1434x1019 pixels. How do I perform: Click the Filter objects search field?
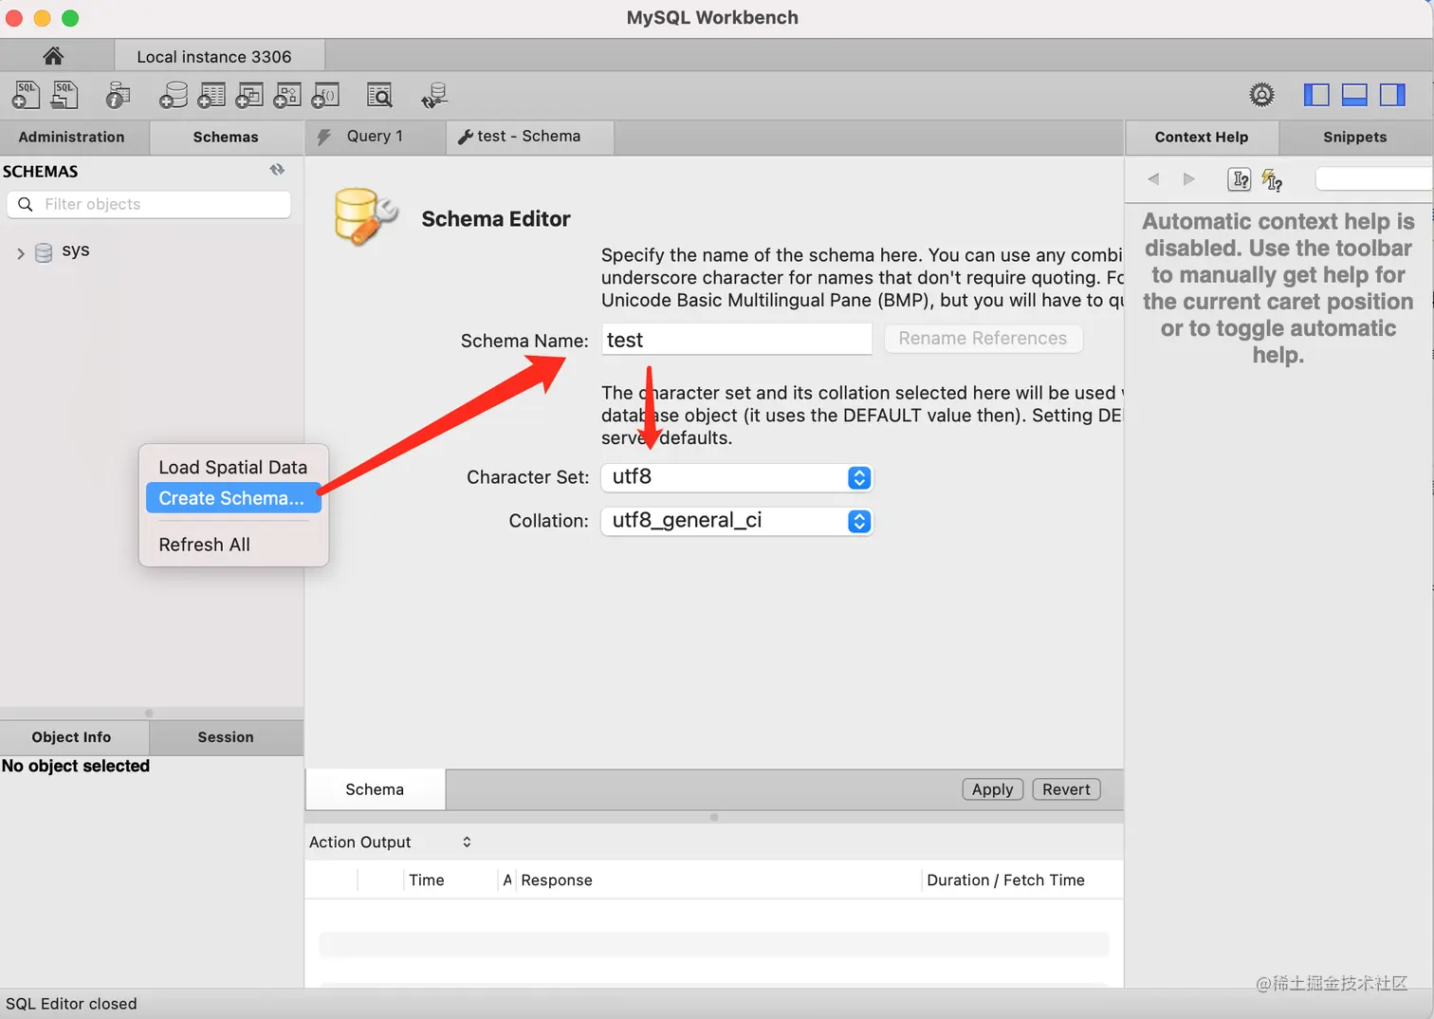click(149, 204)
